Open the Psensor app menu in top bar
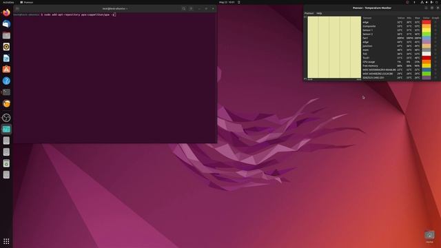The width and height of the screenshot is (441, 248). tap(27, 2)
